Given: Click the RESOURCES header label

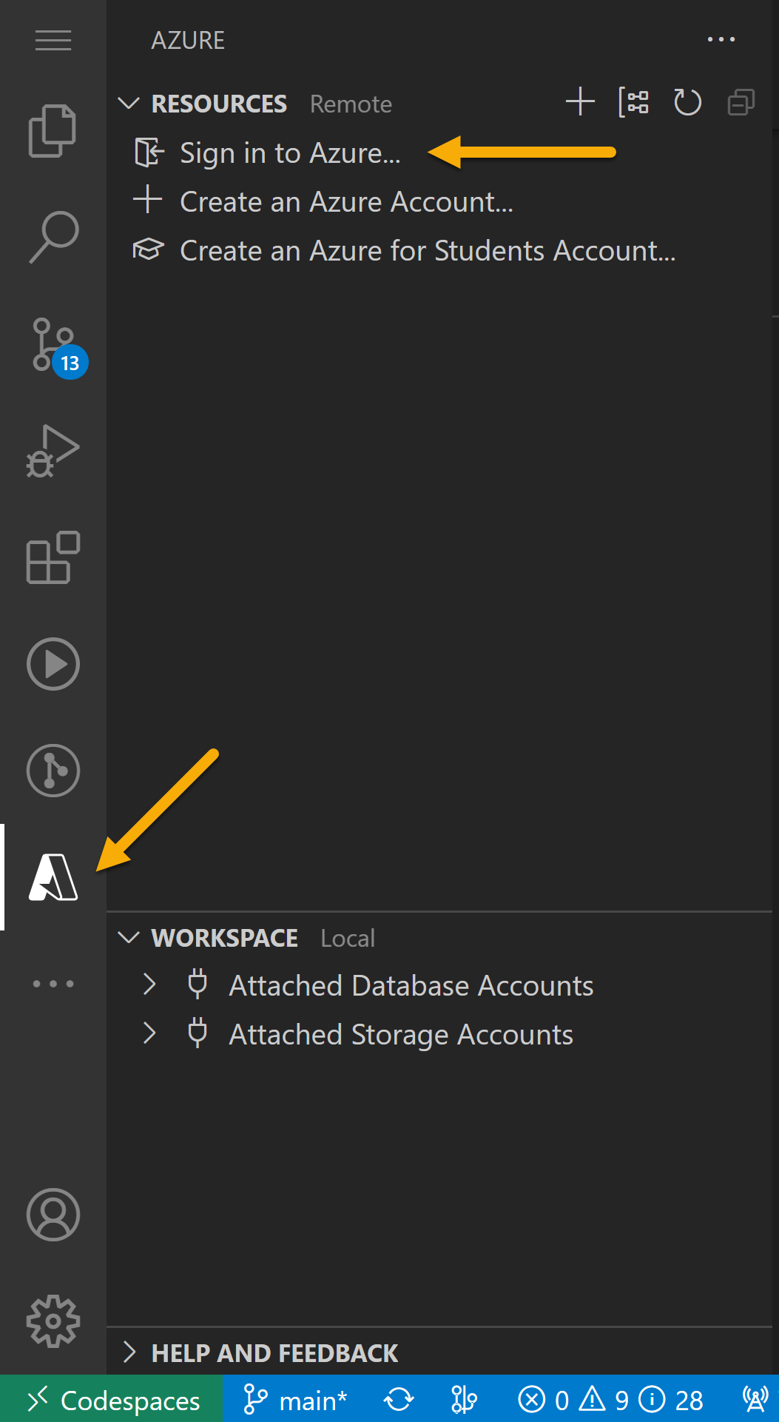Looking at the screenshot, I should point(219,104).
